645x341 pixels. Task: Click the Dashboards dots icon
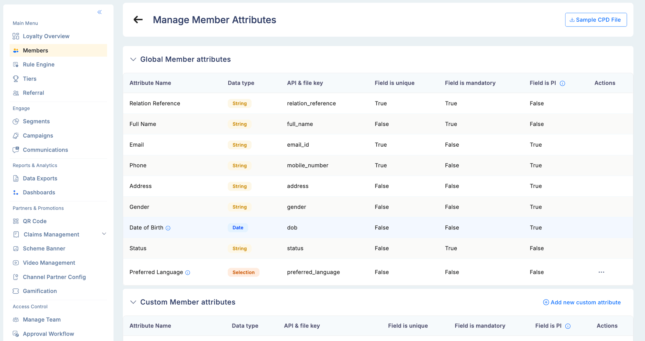pos(16,192)
